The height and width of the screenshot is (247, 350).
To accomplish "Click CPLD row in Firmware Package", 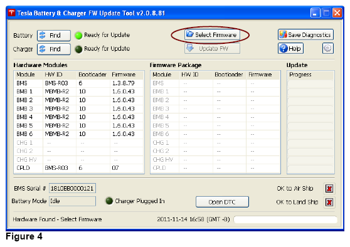I will point(215,168).
